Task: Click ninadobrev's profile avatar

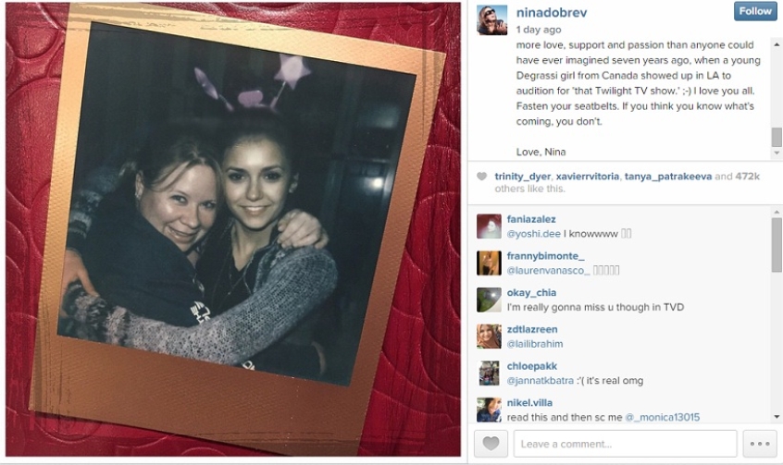Action: click(x=491, y=20)
